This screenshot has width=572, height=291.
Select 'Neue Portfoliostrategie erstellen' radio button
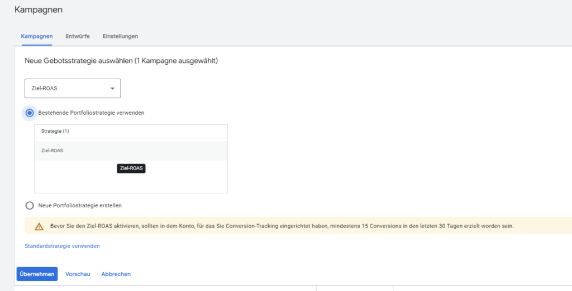pos(30,205)
